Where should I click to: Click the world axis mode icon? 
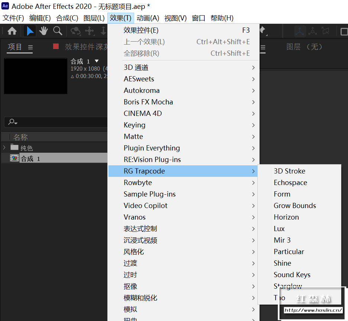(312, 31)
